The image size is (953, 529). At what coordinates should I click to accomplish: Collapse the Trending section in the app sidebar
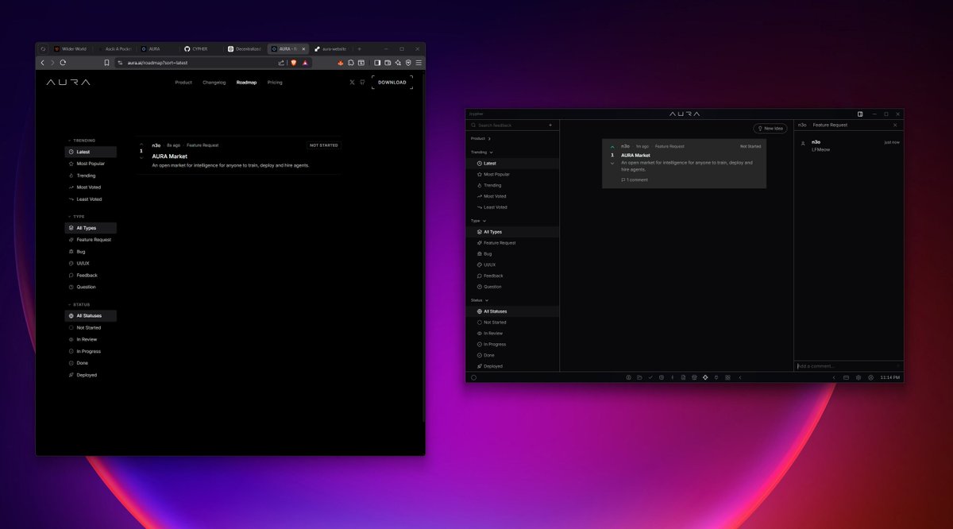482,152
